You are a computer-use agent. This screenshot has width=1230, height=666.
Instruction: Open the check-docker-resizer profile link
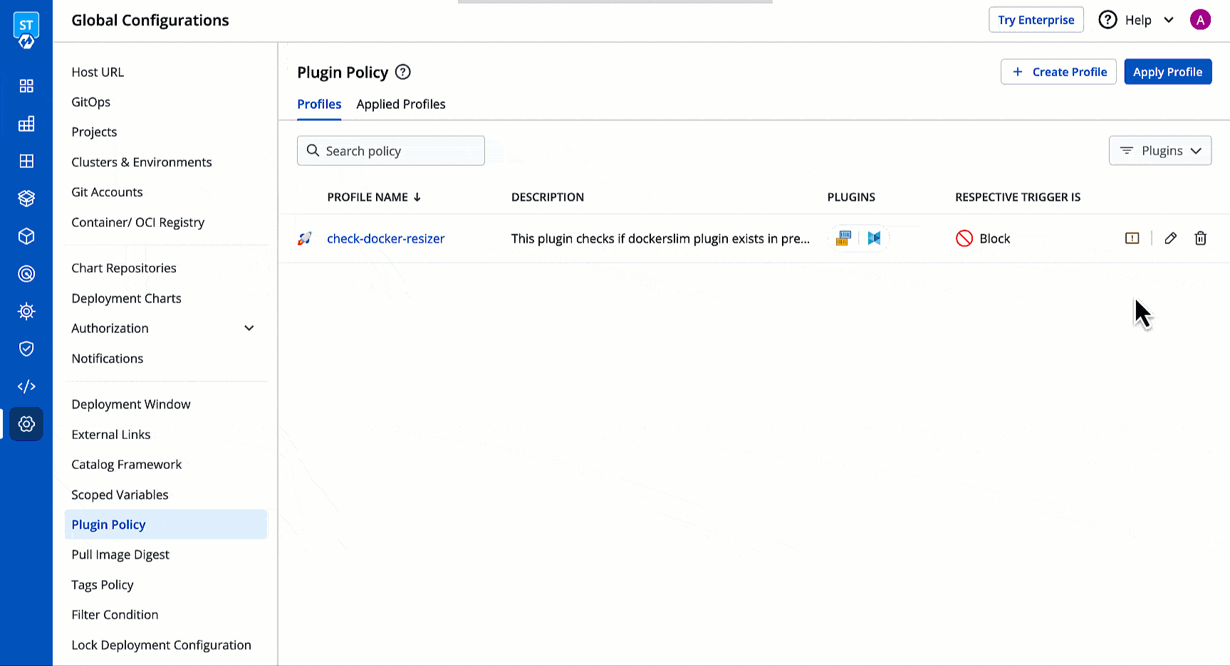(385, 238)
